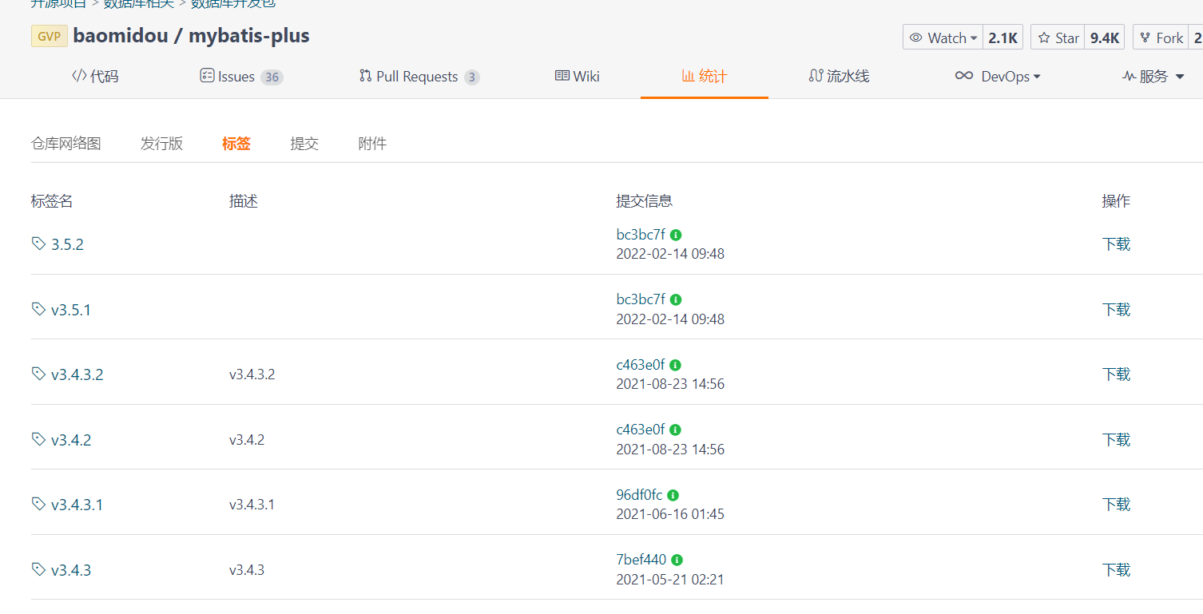The image size is (1203, 614).
Task: Open commit 96df0fc
Action: click(x=639, y=495)
